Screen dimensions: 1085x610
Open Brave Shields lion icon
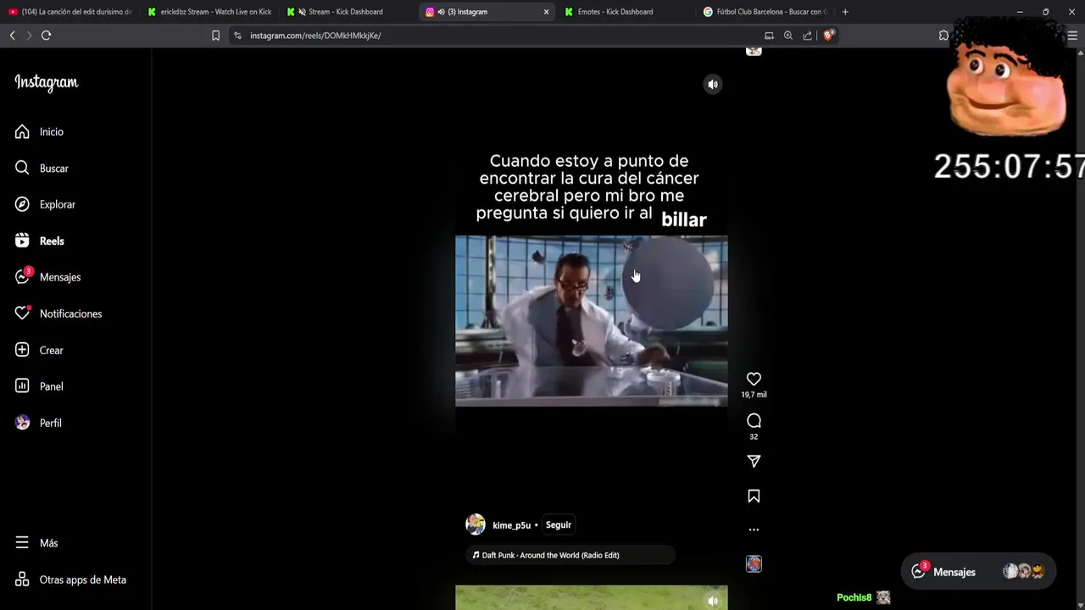828,36
